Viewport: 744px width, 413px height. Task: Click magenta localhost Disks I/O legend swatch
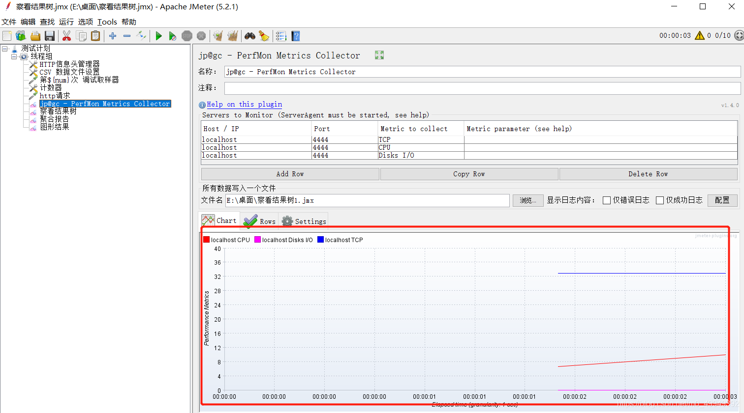click(x=257, y=240)
